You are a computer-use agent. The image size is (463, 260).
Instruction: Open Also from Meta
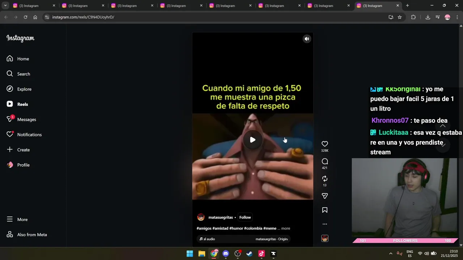pyautogui.click(x=27, y=235)
